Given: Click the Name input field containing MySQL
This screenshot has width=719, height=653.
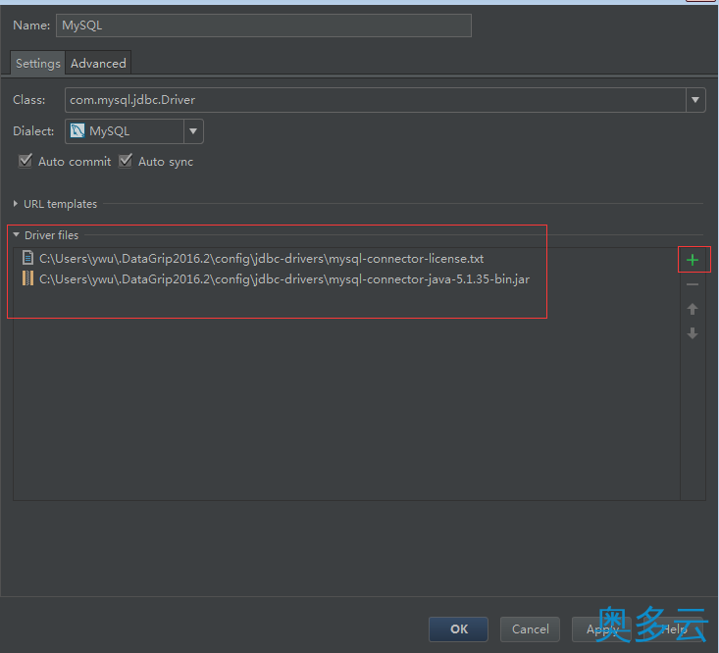Looking at the screenshot, I should [x=264, y=25].
